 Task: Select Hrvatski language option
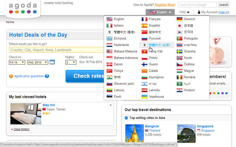coord(189,90)
